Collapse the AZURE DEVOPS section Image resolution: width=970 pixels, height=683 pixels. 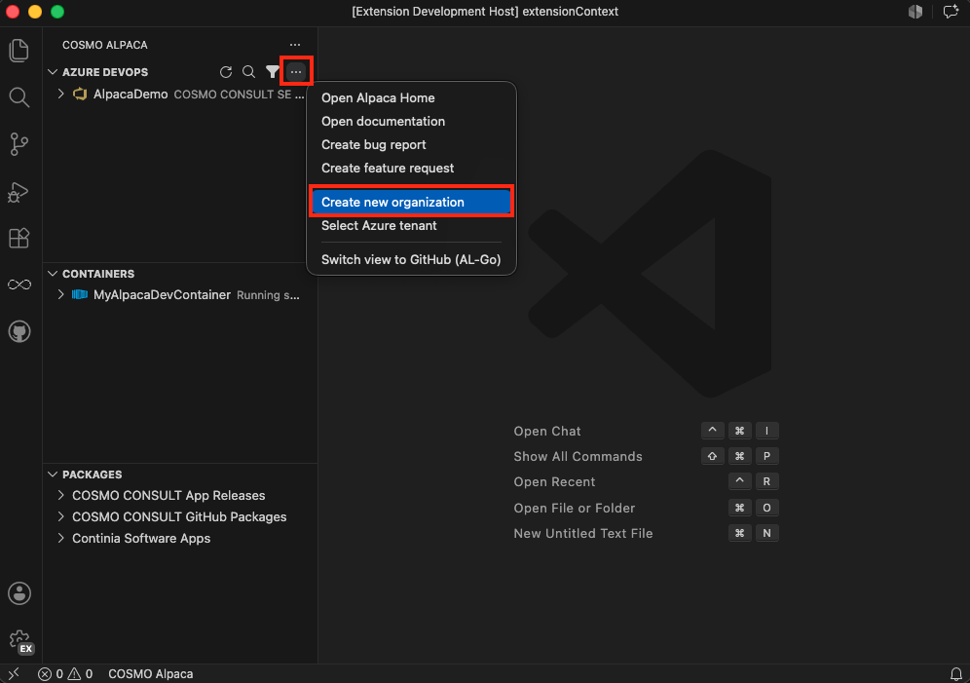[53, 72]
